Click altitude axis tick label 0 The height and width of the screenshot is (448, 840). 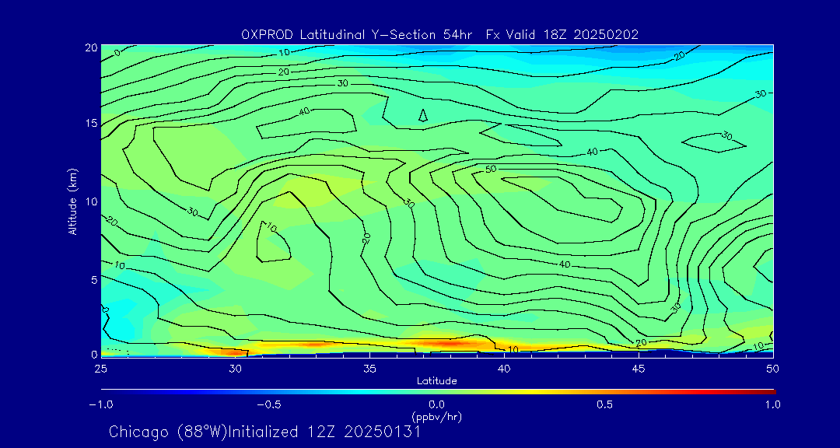(94, 354)
